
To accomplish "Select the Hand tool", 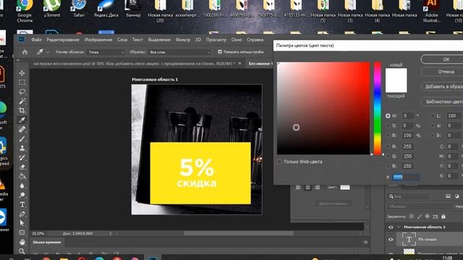I will 22,242.
